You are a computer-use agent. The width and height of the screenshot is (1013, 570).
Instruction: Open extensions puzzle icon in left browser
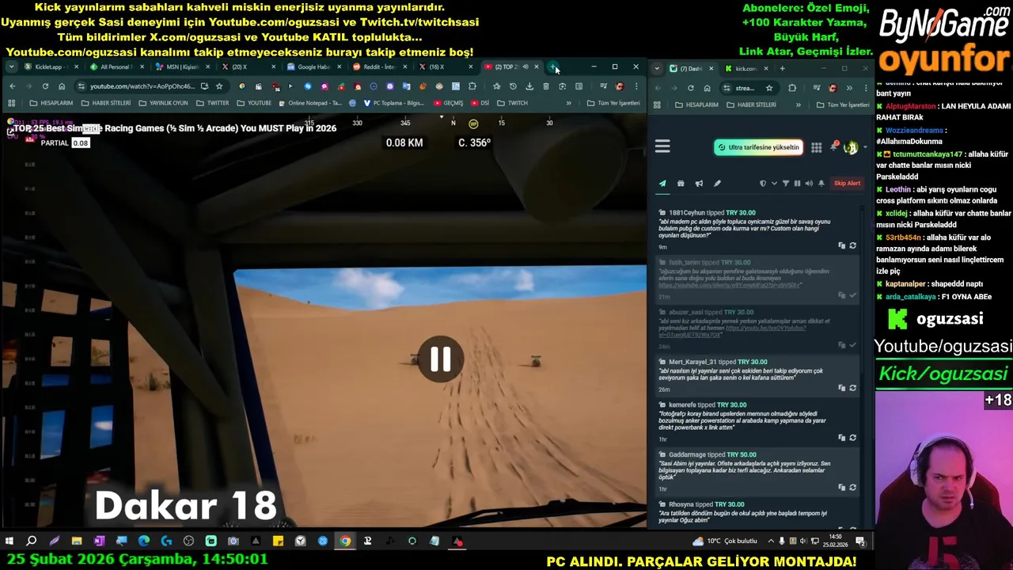[472, 86]
